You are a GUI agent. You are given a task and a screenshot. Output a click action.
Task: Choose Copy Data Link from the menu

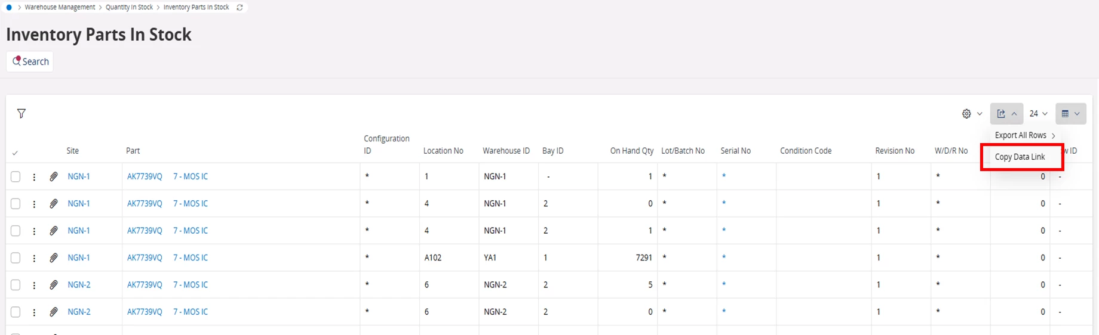click(x=1020, y=157)
